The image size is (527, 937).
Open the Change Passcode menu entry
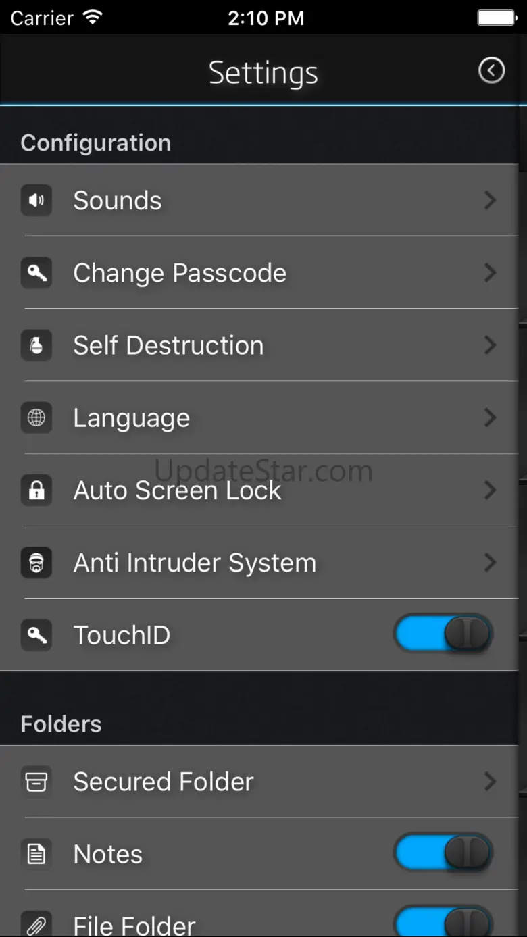(x=180, y=273)
